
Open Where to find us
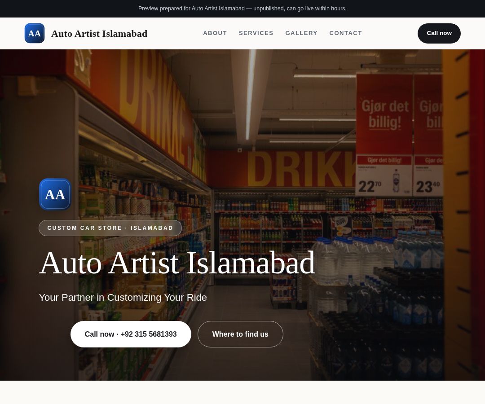click(x=240, y=334)
